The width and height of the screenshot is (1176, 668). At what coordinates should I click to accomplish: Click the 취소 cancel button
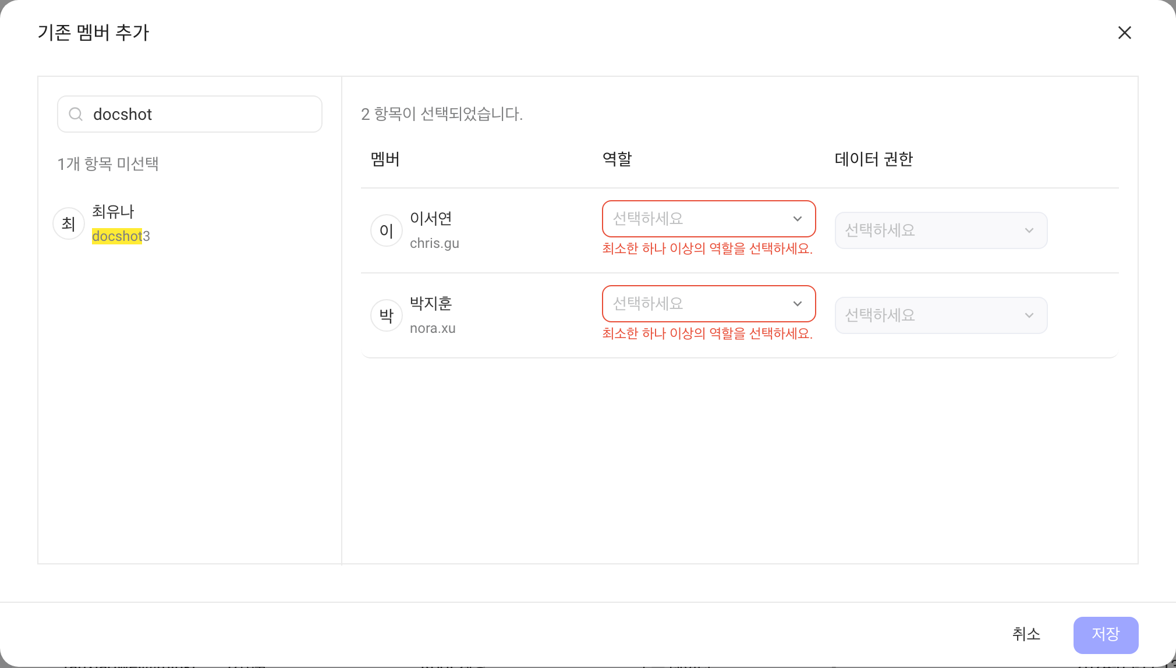tap(1026, 634)
